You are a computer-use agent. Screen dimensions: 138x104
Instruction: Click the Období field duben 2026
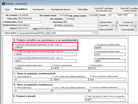[123, 15]
